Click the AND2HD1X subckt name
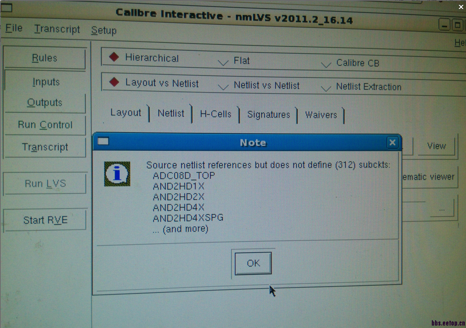The image size is (466, 328). [x=179, y=186]
